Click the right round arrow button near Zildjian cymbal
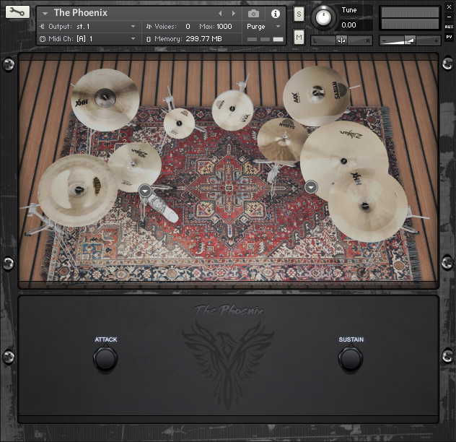Screen dimensions: 456x442 [311, 187]
